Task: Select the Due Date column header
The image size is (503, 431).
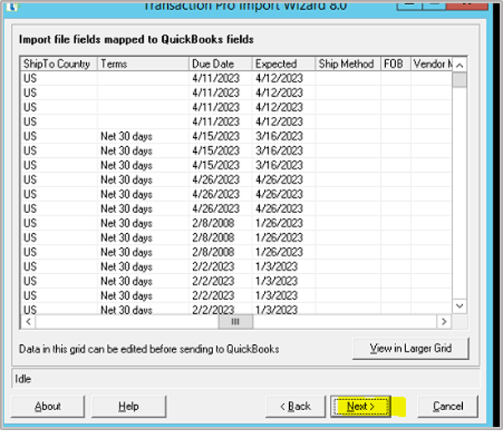Action: (x=221, y=63)
